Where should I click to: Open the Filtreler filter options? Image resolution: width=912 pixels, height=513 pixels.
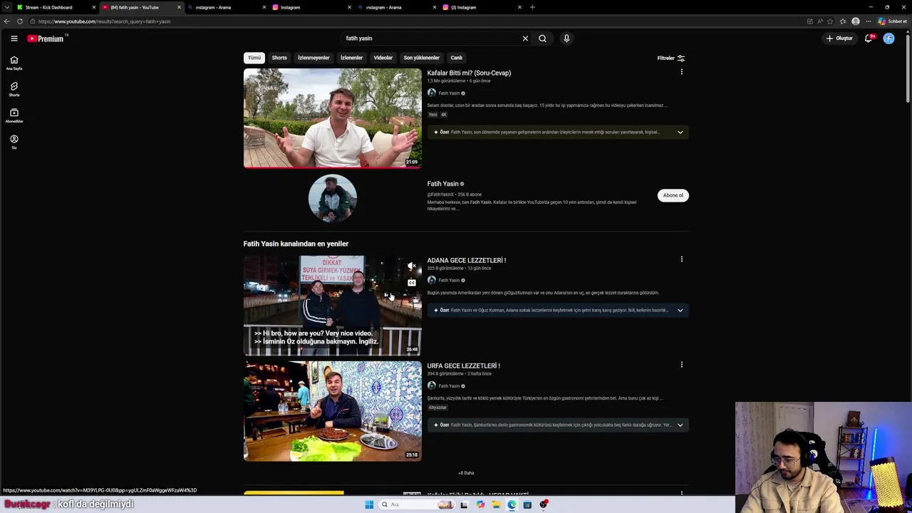(671, 58)
